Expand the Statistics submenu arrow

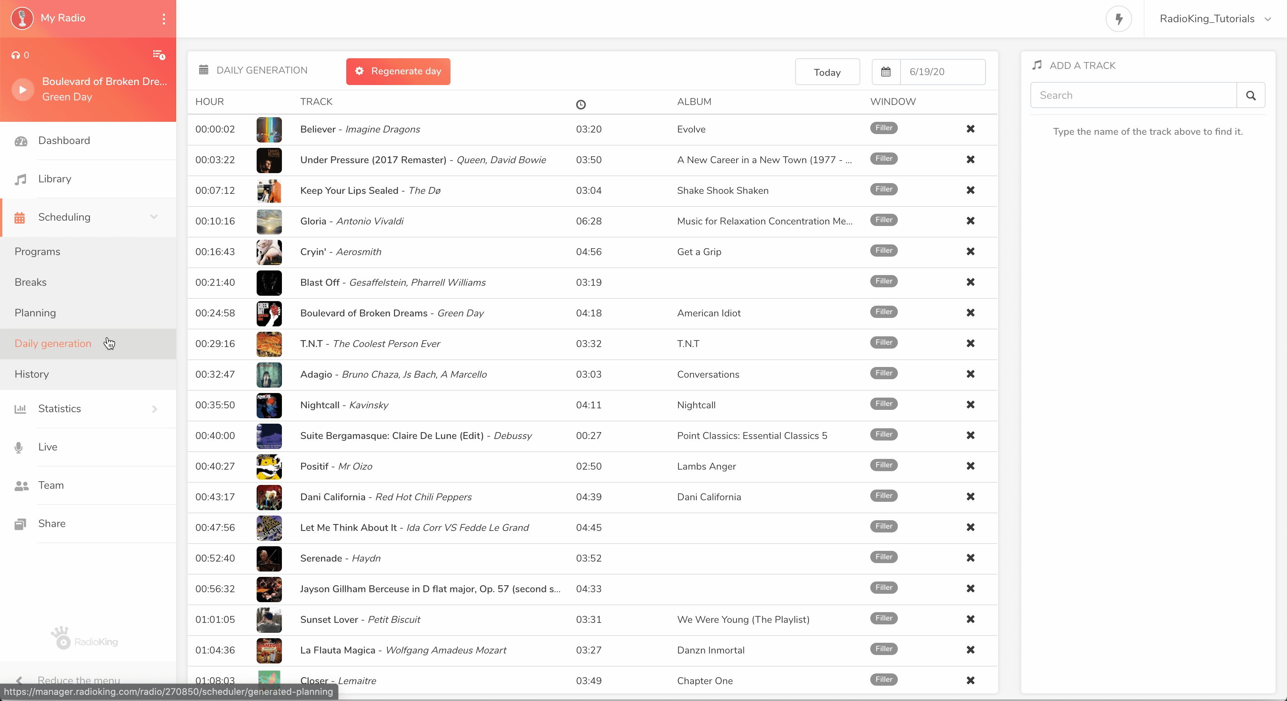pos(154,409)
